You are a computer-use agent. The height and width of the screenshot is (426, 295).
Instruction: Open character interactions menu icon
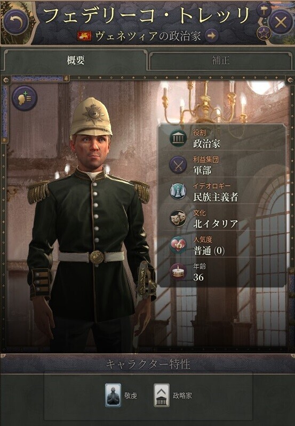coord(25,98)
